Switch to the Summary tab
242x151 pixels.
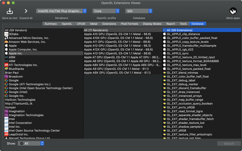[x=51, y=24]
